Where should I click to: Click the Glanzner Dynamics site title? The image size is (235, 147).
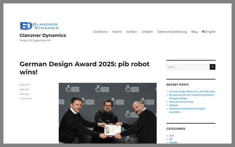coord(43,35)
